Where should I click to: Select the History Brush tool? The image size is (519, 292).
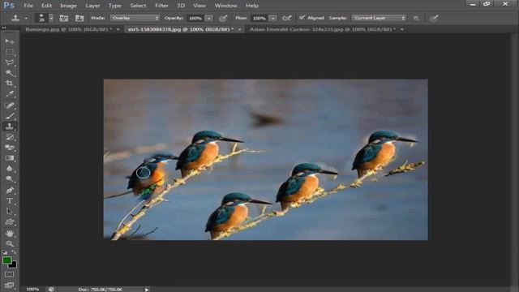pos(10,137)
